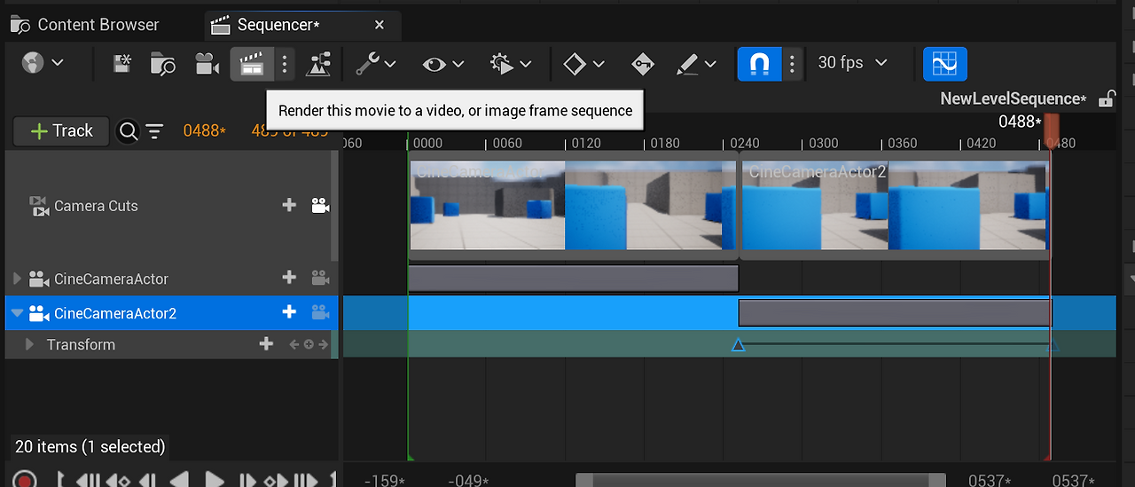Click the filter lines icon beside search

coord(154,131)
